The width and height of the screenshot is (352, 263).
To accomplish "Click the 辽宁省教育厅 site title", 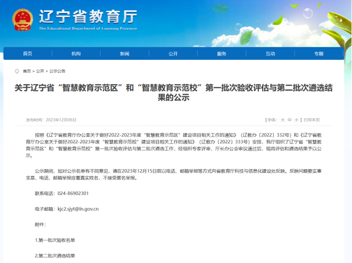I will point(87,18).
